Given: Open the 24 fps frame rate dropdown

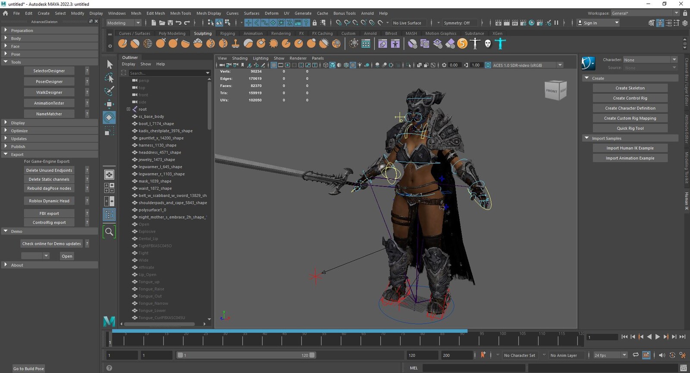Looking at the screenshot, I should pos(610,355).
